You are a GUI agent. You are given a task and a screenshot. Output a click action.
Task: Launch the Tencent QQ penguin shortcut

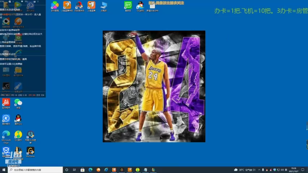(x=18, y=120)
